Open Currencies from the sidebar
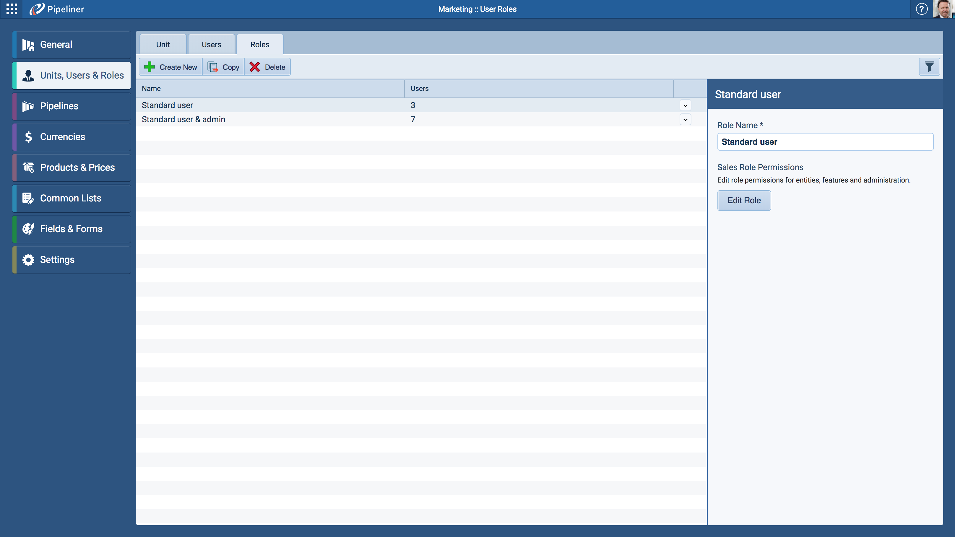Image resolution: width=955 pixels, height=537 pixels. (72, 137)
